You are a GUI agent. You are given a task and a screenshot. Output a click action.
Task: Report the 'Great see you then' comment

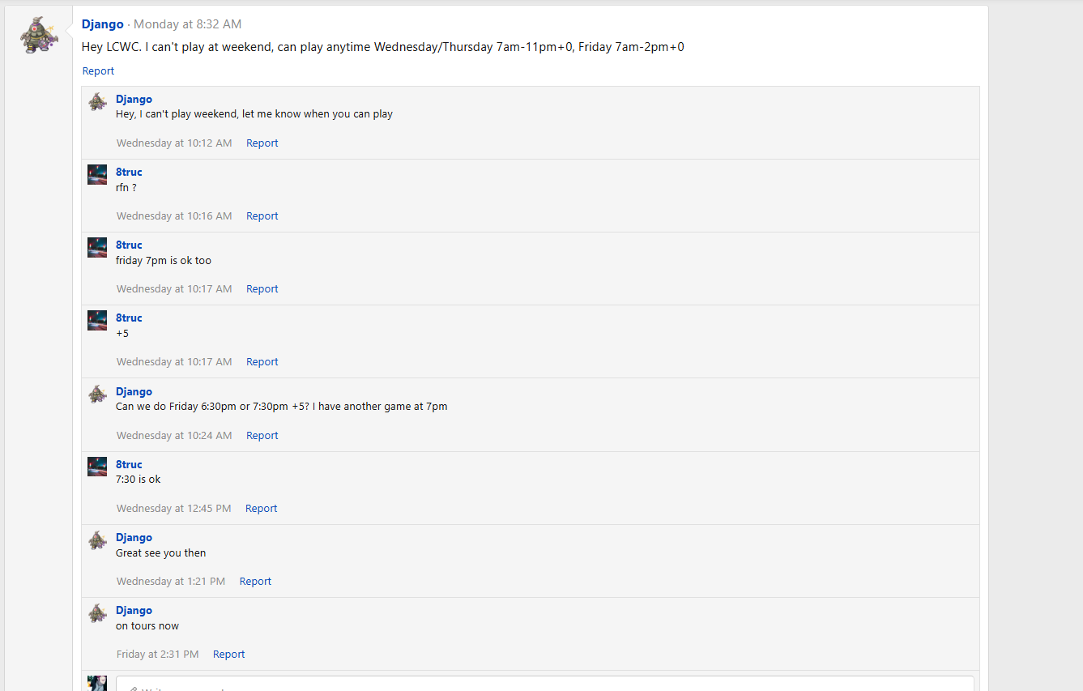click(255, 582)
